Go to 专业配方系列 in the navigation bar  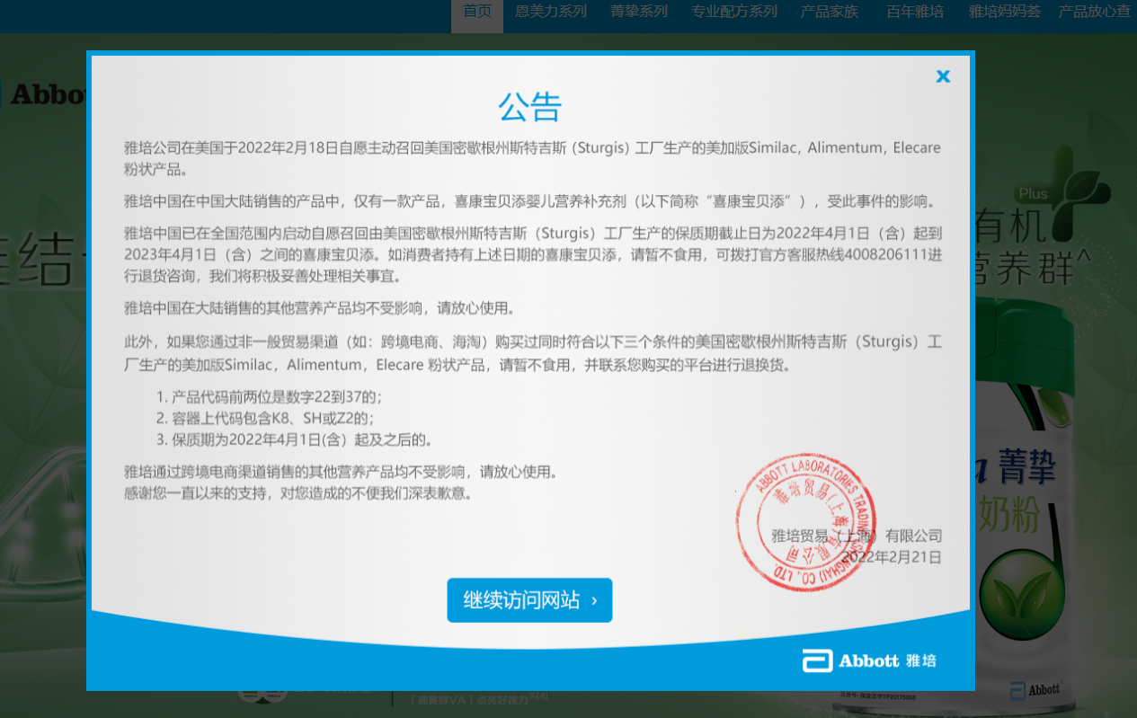click(722, 12)
